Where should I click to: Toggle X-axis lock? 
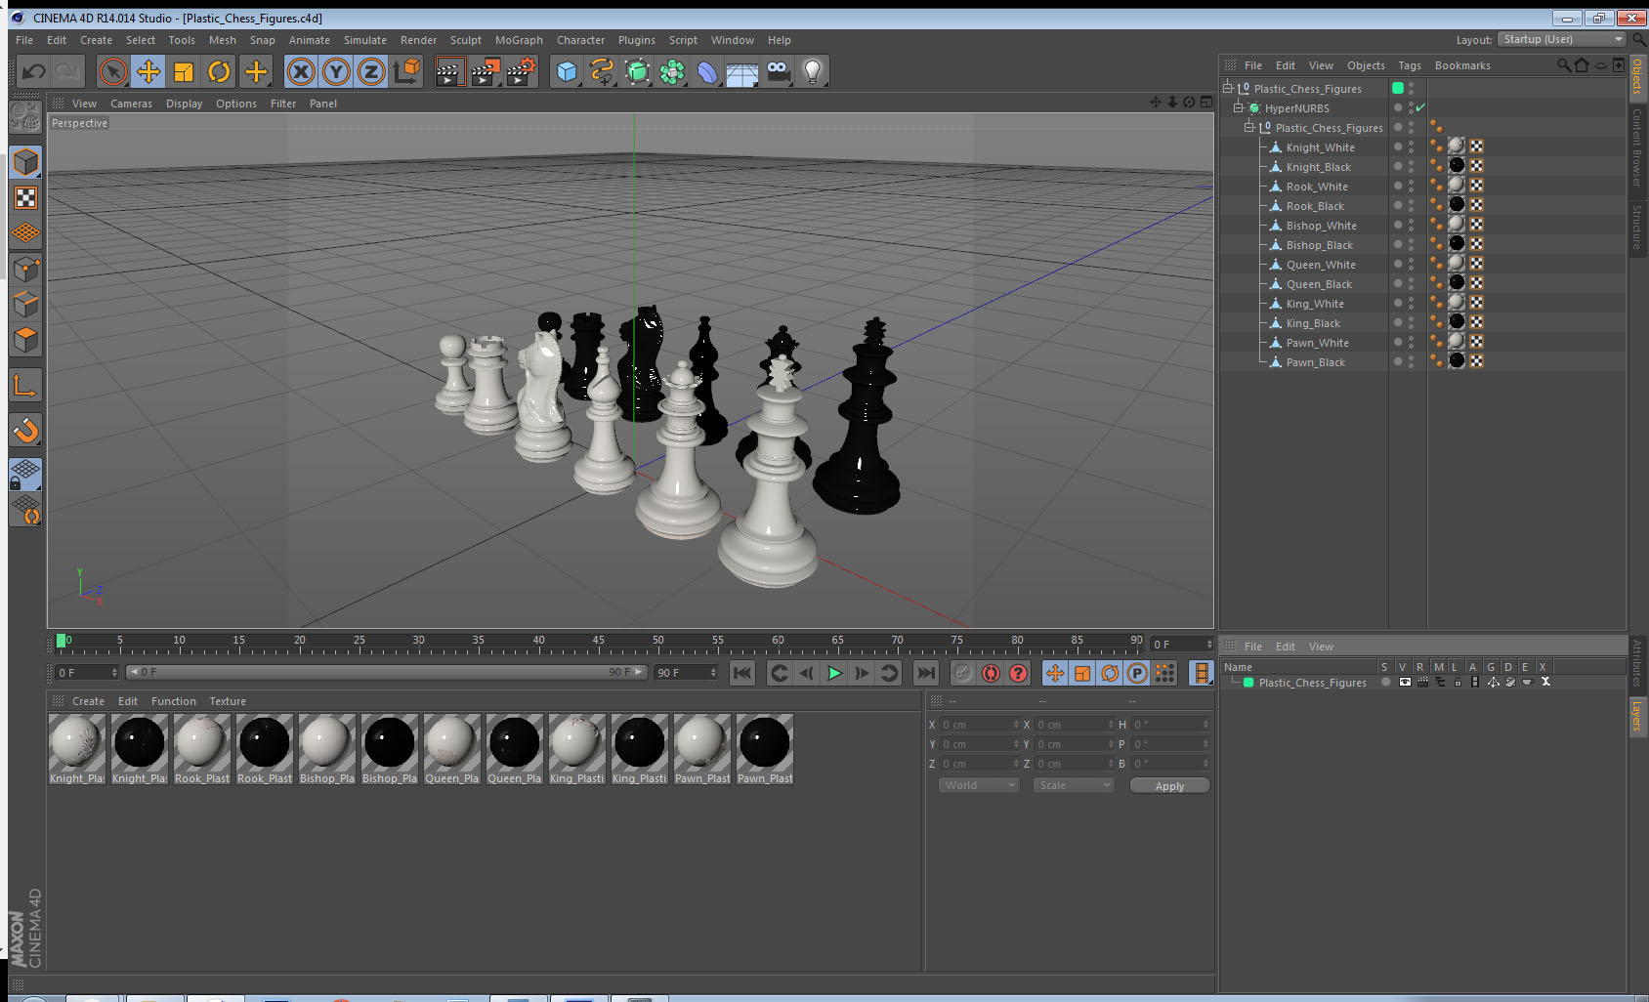click(x=301, y=71)
